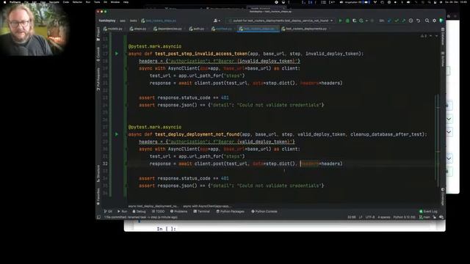Image resolution: width=470 pixels, height=264 pixels.
Task: Open the Python interpreter status item
Action: pos(404,217)
